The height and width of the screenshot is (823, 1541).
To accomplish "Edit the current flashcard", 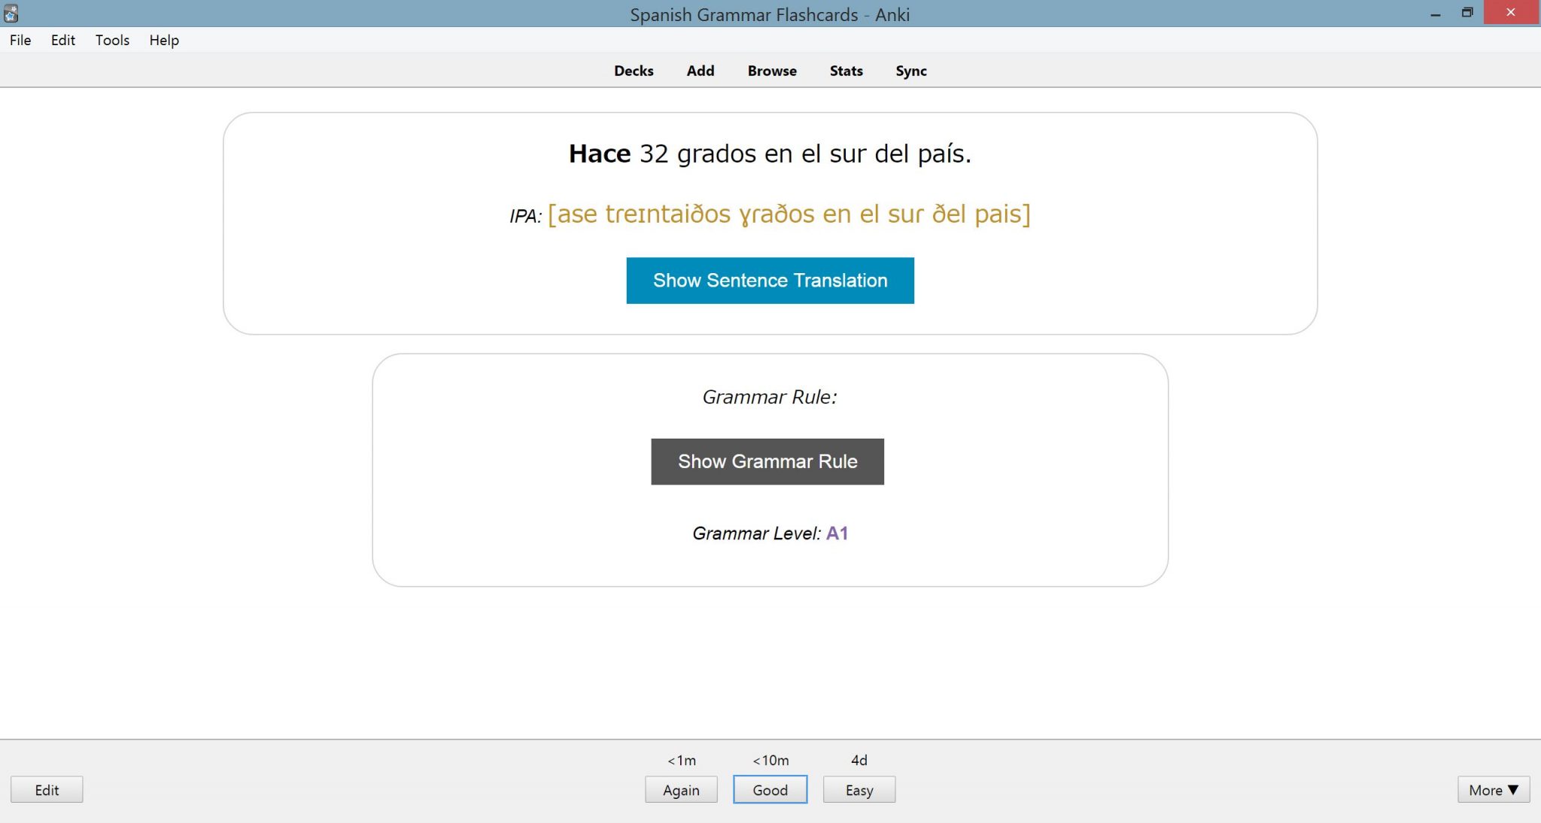I will coord(47,789).
